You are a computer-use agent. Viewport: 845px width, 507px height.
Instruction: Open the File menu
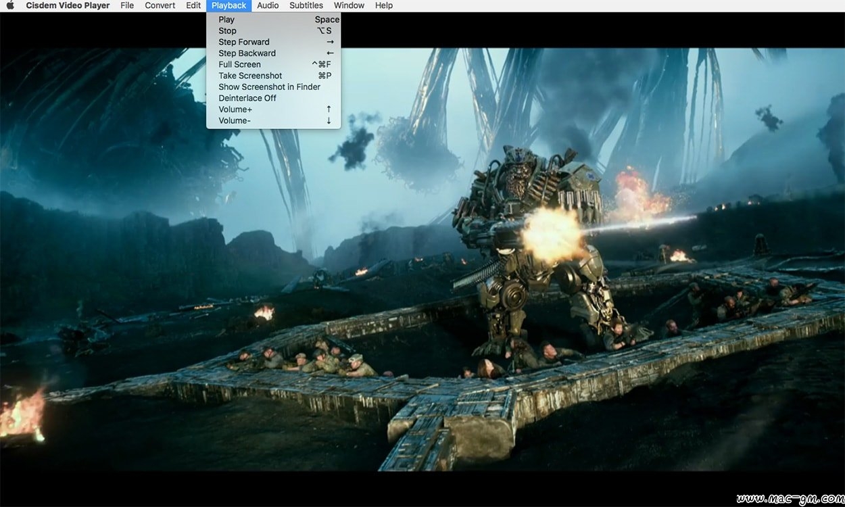pyautogui.click(x=127, y=5)
